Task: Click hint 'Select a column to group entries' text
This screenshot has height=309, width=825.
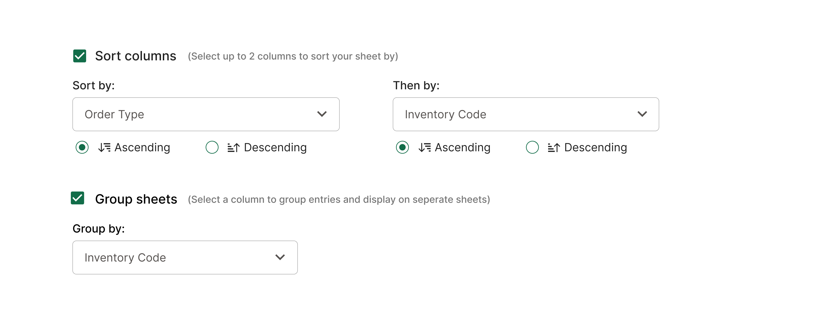Action: tap(339, 200)
